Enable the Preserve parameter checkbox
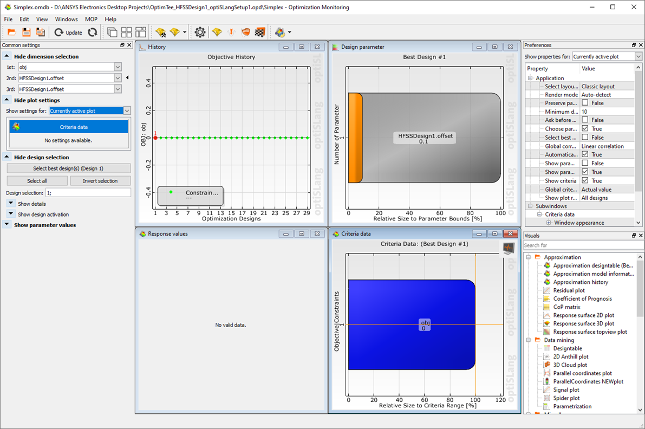 585,103
